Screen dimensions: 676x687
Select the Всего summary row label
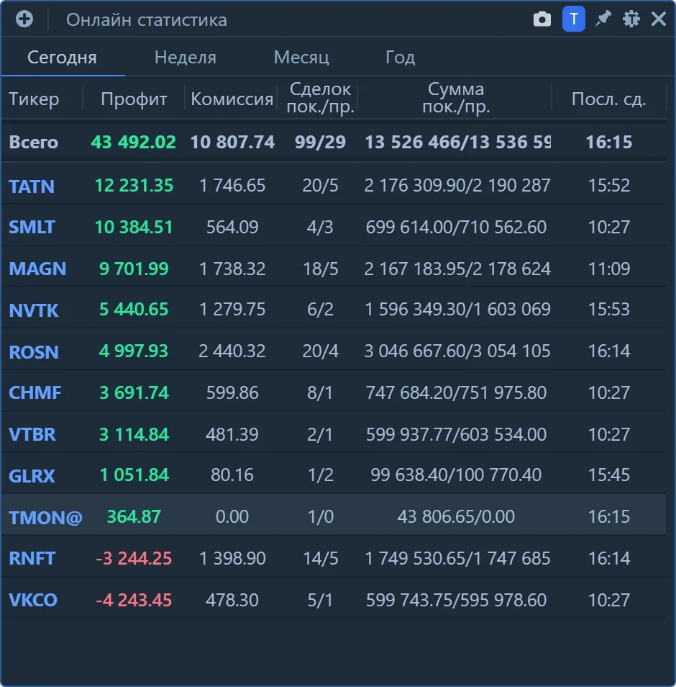(34, 142)
